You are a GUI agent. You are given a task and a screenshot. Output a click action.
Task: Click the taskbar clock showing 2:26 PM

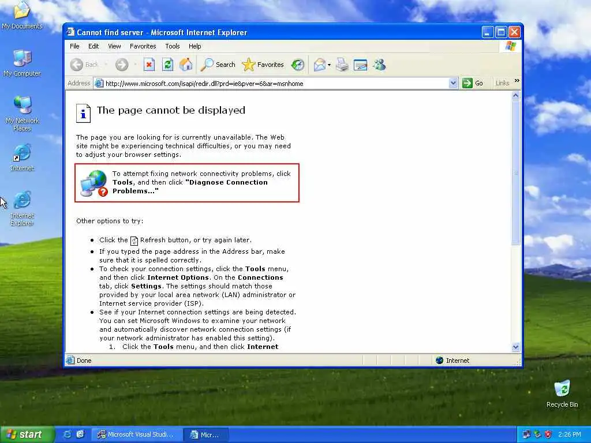570,434
